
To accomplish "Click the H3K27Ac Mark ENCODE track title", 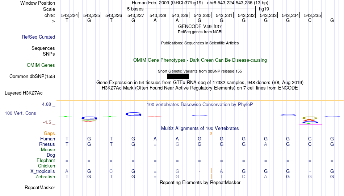I will point(200,88).
